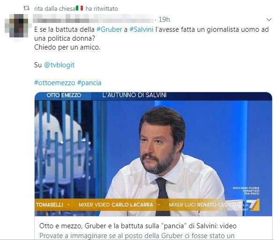Click the 'L'AUTUNNO DI SALVINI' caption in image

point(134,95)
